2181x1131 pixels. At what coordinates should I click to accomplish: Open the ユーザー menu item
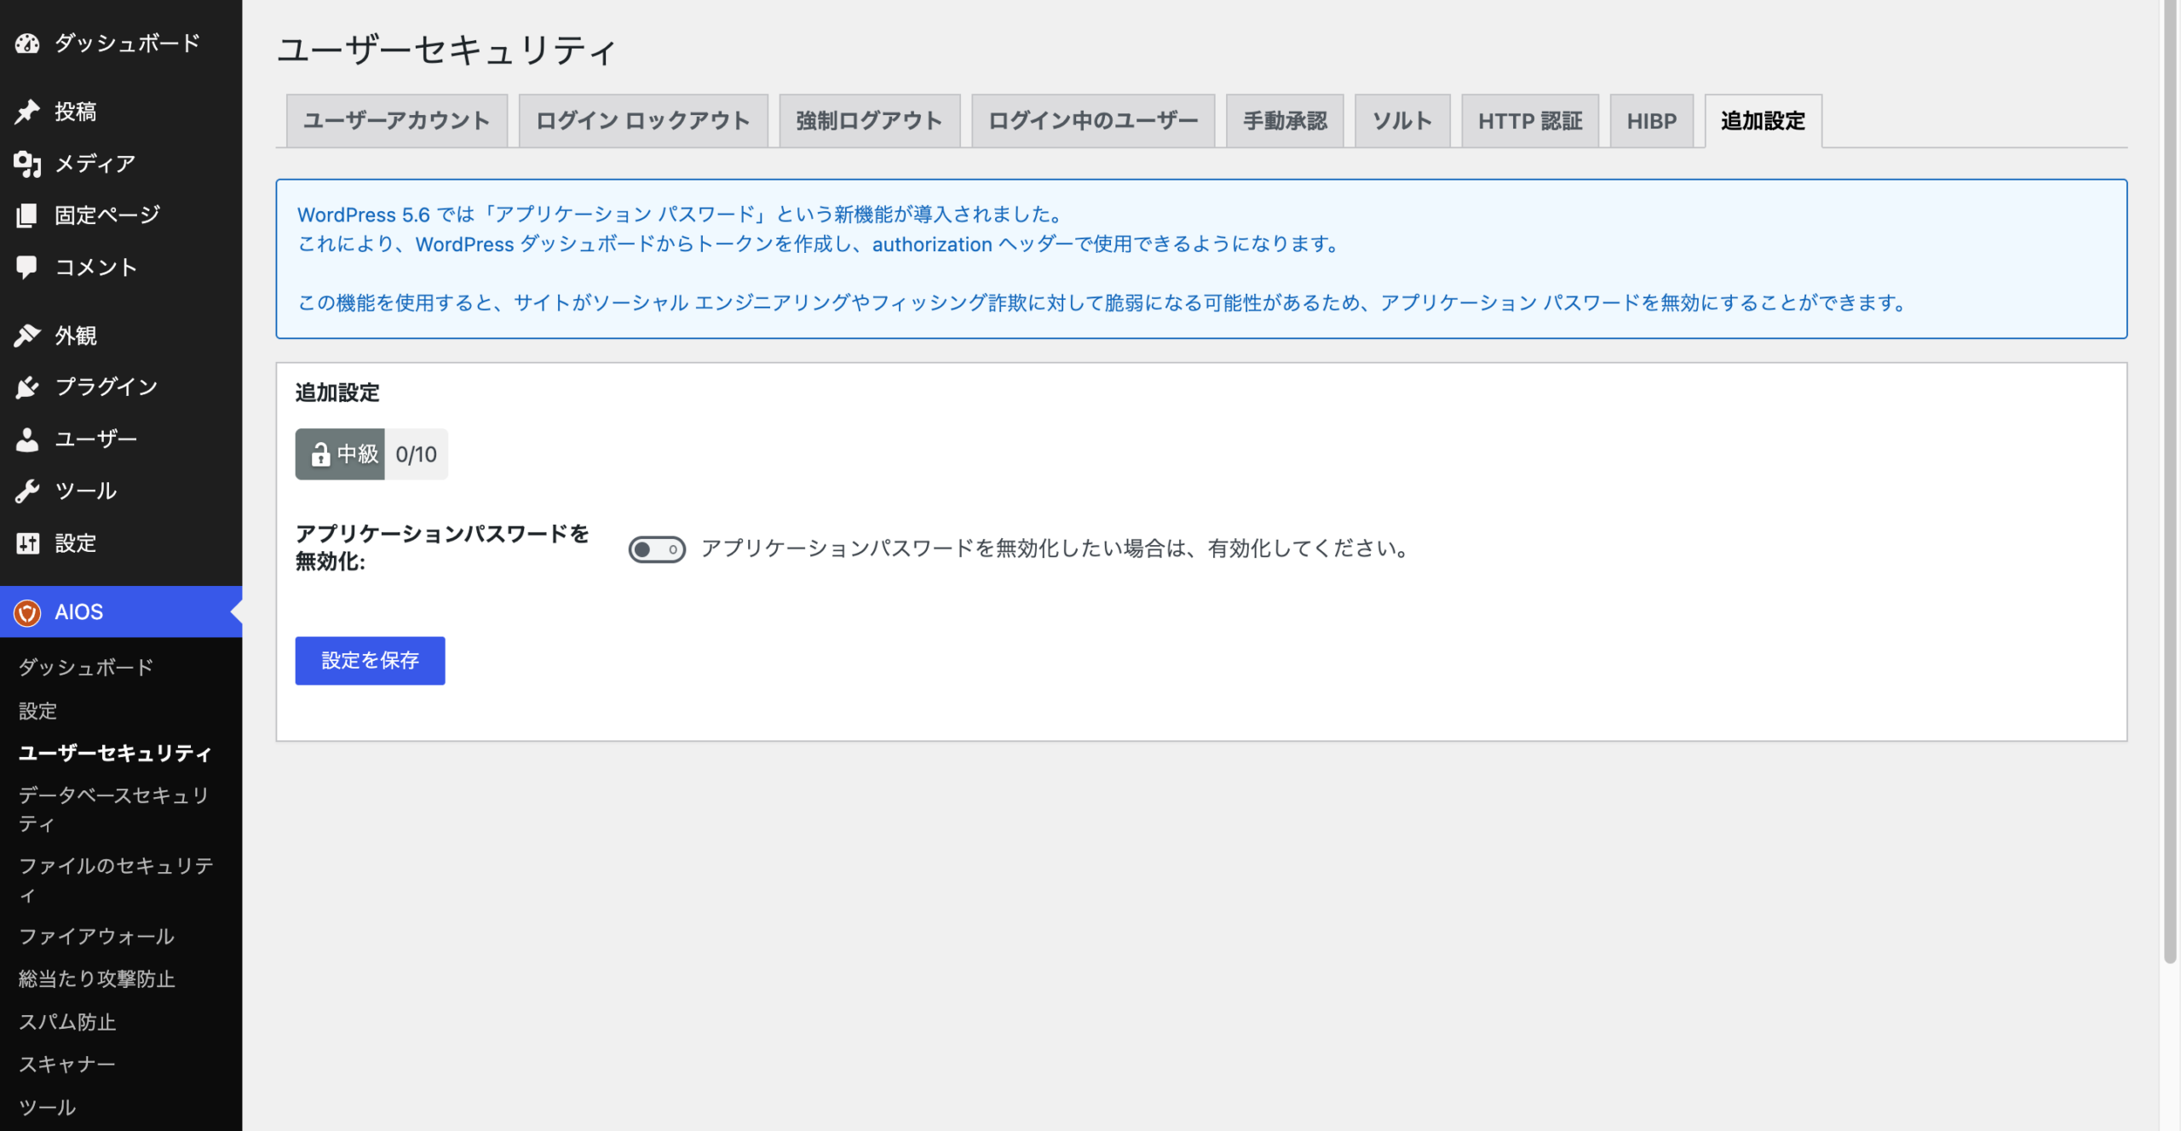(121, 439)
